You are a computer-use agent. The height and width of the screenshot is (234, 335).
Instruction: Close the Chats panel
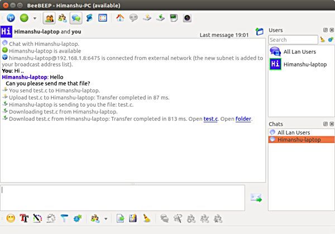pyautogui.click(x=332, y=124)
